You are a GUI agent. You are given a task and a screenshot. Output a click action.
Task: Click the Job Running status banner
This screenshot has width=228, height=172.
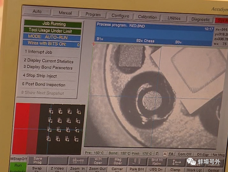click(x=53, y=24)
